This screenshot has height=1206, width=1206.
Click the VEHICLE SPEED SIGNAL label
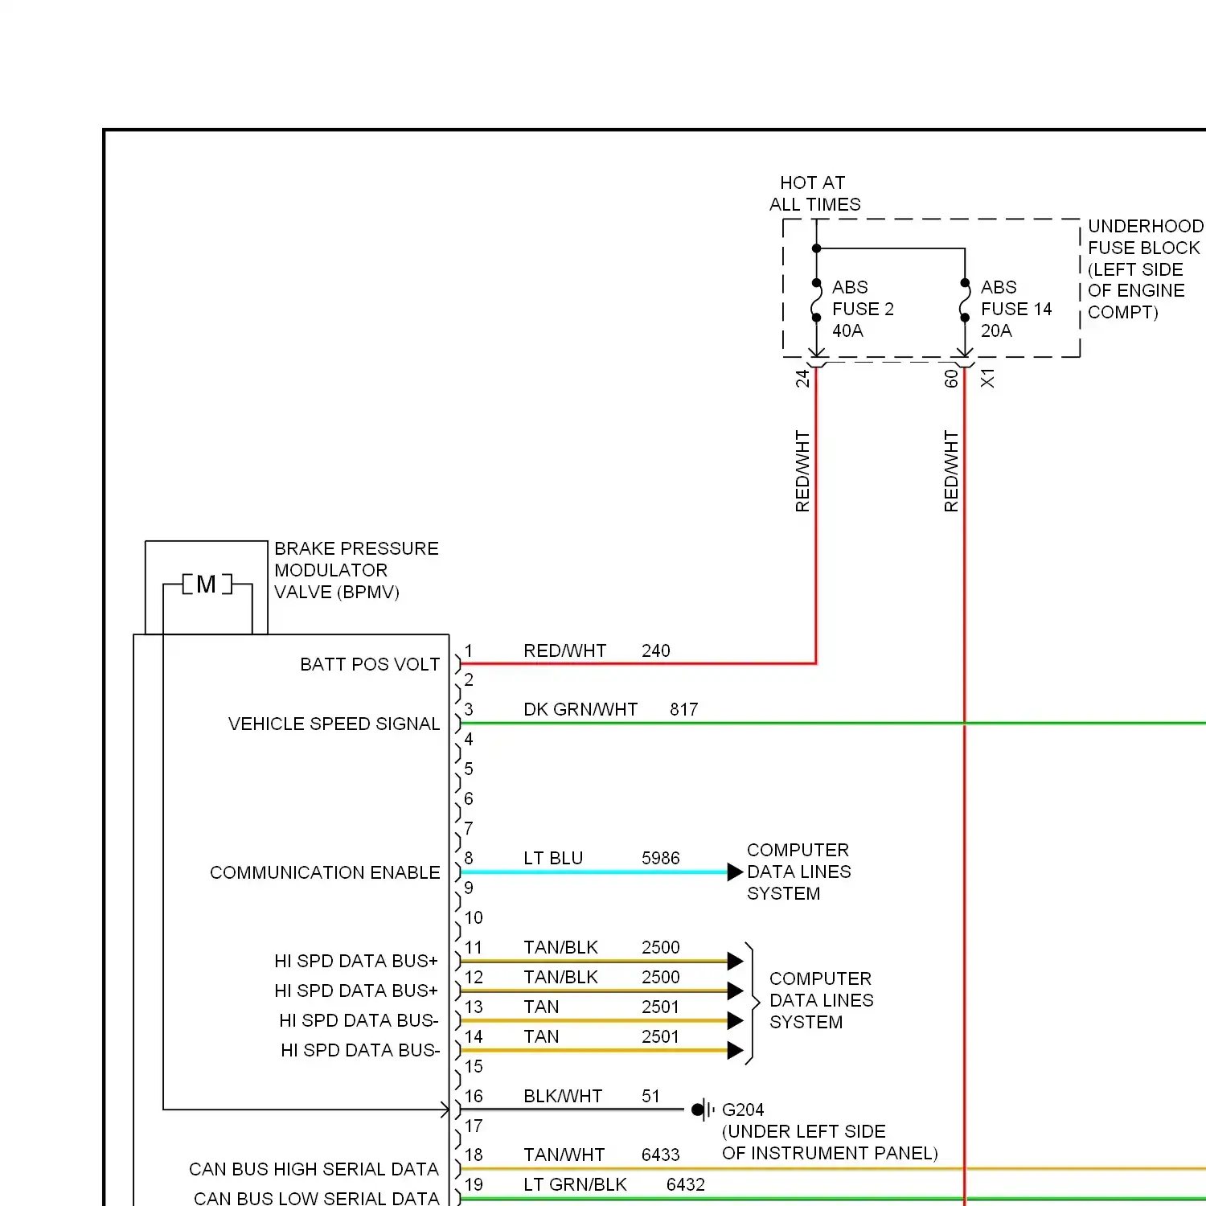[x=334, y=724]
